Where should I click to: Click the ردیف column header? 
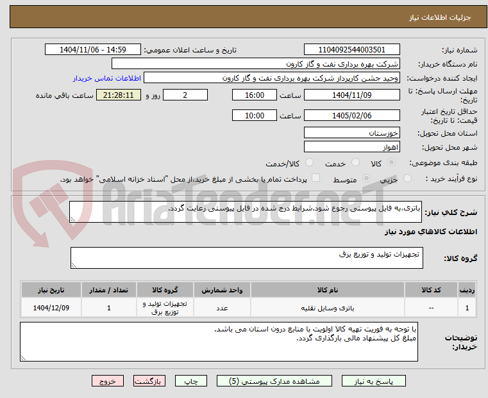(467, 290)
